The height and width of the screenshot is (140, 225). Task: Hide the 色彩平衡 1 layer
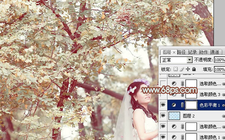coord(163,105)
